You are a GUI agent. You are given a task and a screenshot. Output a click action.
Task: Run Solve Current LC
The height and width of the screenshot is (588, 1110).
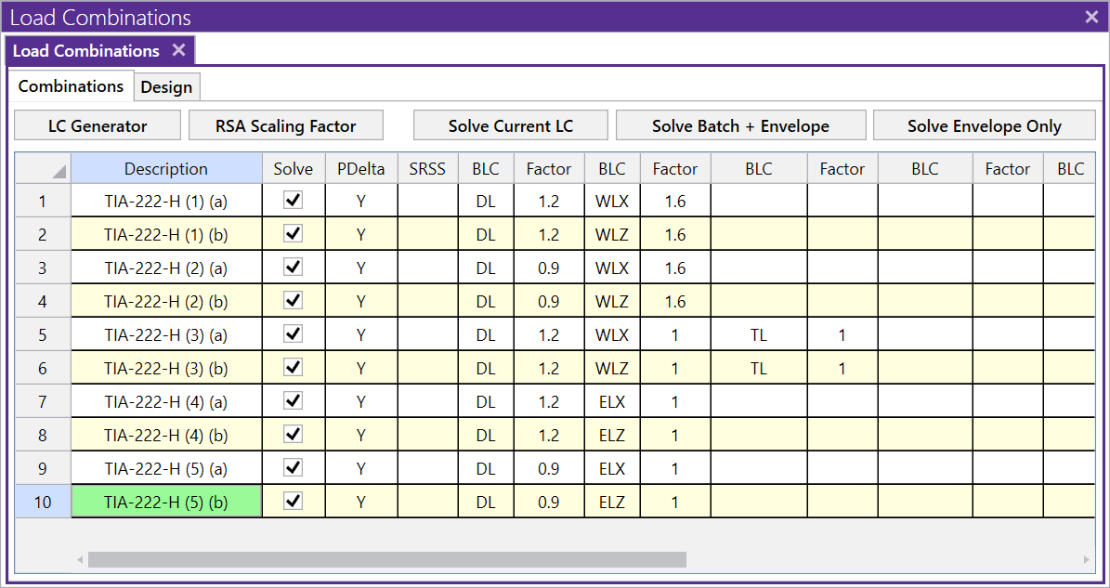[x=510, y=124]
